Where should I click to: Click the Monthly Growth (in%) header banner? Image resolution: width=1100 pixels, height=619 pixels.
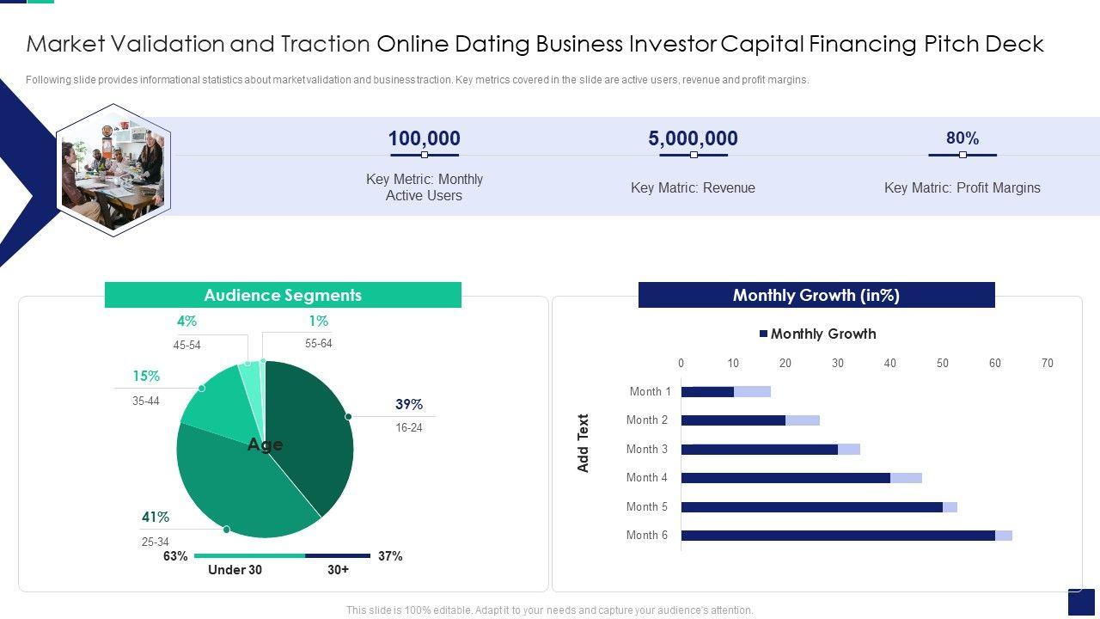pyautogui.click(x=816, y=295)
